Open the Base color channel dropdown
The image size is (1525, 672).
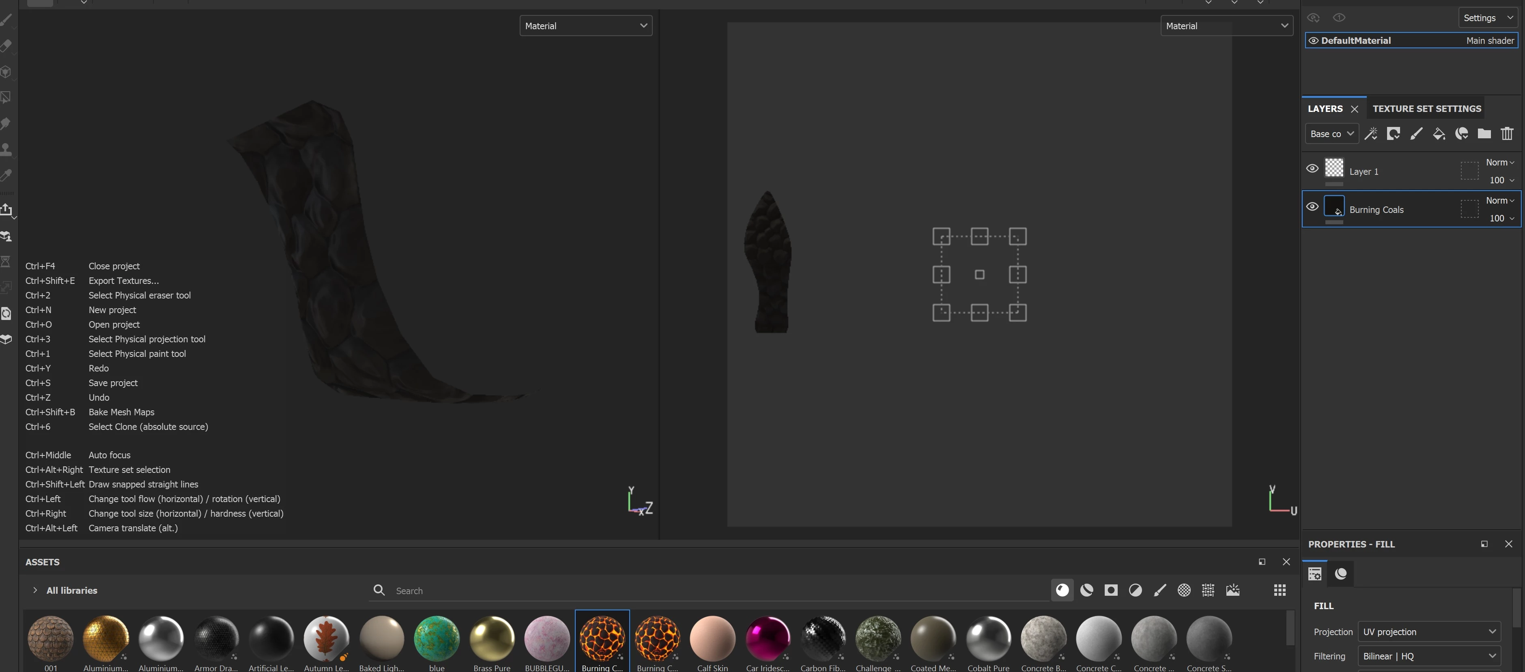[1331, 134]
